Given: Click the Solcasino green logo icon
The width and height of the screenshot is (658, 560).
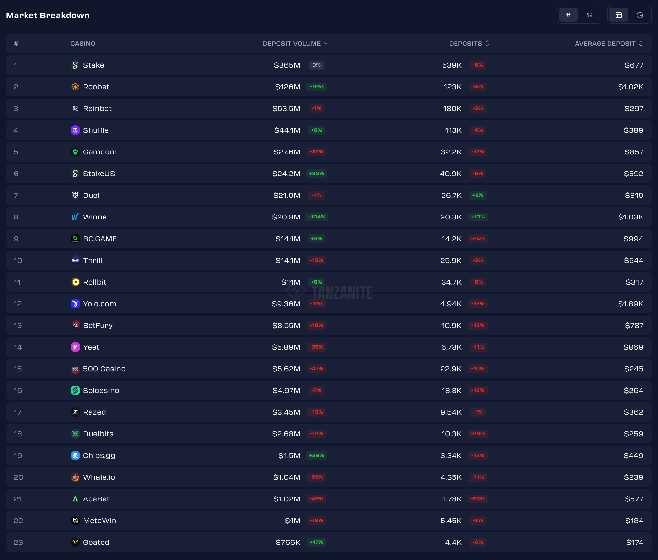Looking at the screenshot, I should (x=75, y=390).
